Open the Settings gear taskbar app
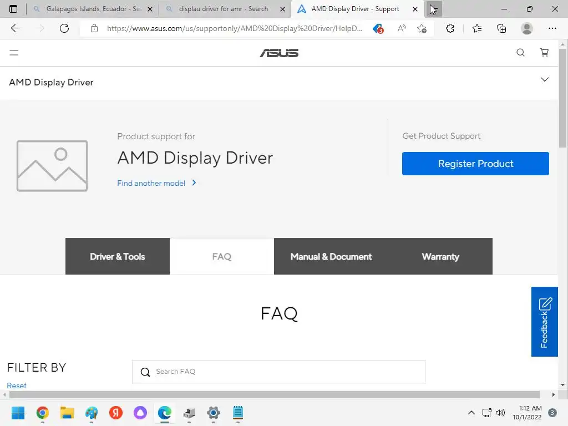Screen dimensions: 568x426 (x=214, y=413)
